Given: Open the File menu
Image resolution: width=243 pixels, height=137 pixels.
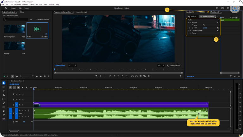Looking at the screenshot, I should tap(3, 4).
